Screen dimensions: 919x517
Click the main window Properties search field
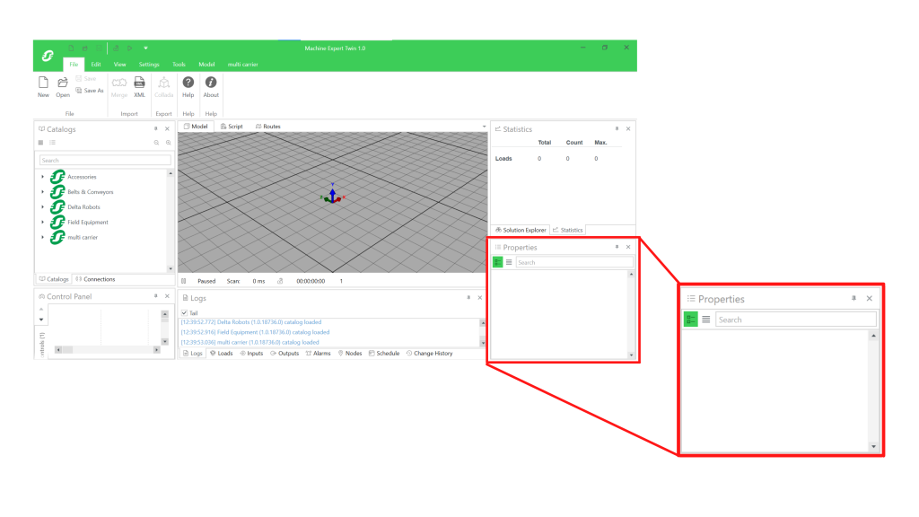(574, 263)
